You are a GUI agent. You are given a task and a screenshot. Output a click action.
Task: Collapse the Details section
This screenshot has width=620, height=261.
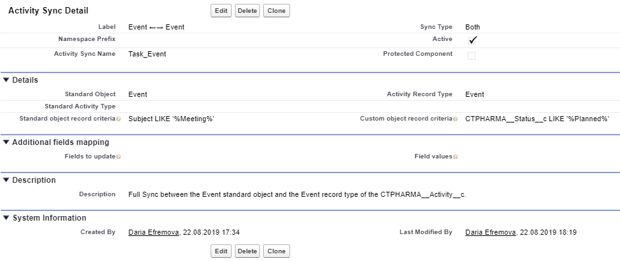(6, 80)
